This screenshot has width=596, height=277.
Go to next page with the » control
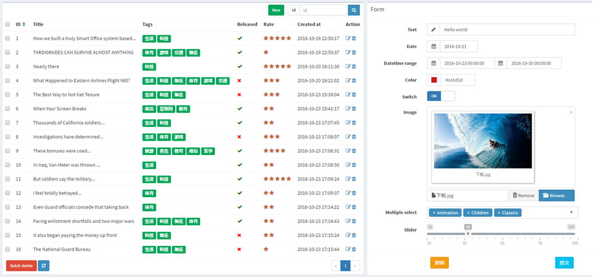click(355, 265)
